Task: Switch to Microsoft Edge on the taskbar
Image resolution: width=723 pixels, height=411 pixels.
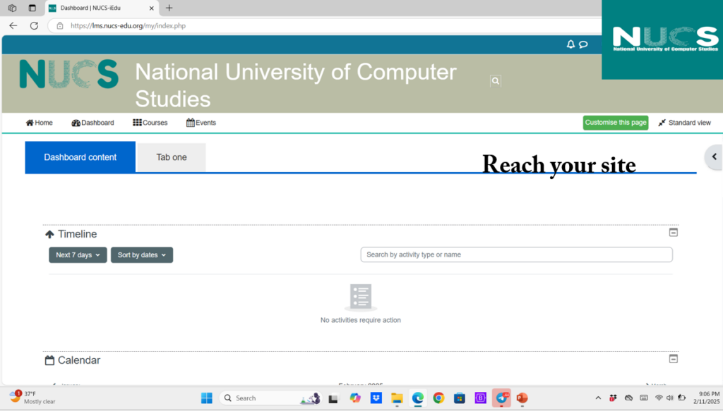Action: pos(418,398)
